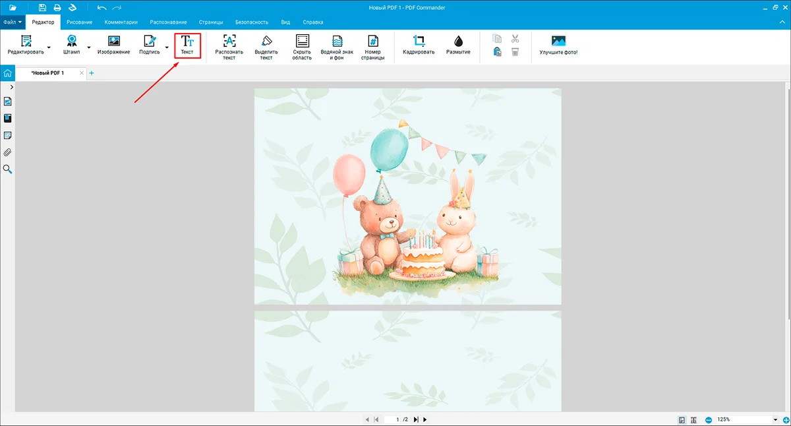Select the Текст tool
The height and width of the screenshot is (426, 791).
187,46
